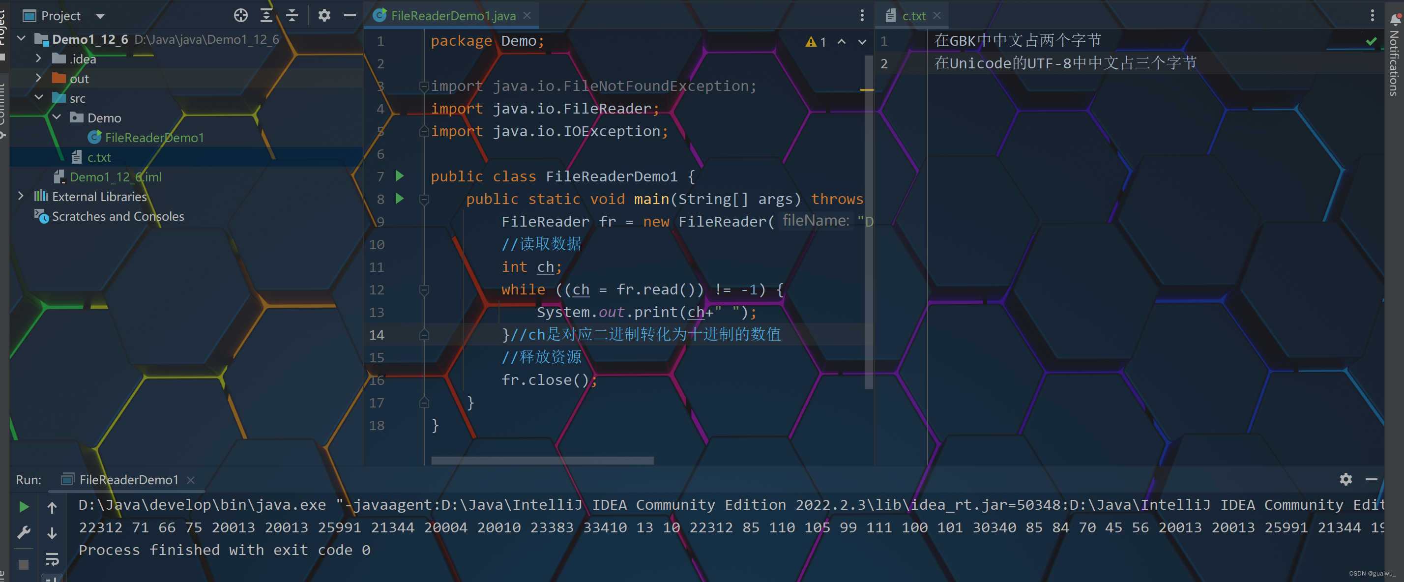Image resolution: width=1404 pixels, height=582 pixels.
Task: Go to the previous highlighted error arrow
Action: click(842, 41)
